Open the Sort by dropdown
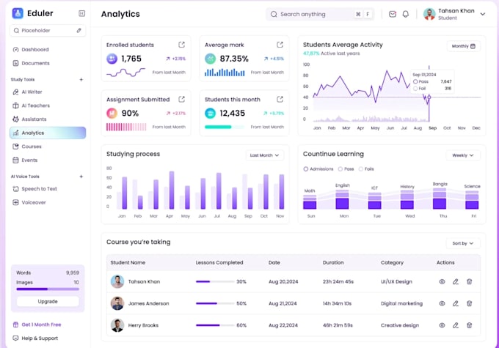The image size is (499, 348). click(463, 243)
